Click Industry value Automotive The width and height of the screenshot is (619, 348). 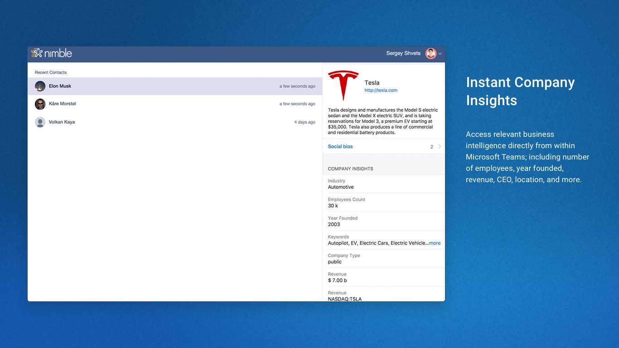(x=341, y=187)
